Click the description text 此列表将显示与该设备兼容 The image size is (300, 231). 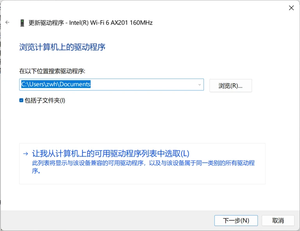click(x=143, y=167)
